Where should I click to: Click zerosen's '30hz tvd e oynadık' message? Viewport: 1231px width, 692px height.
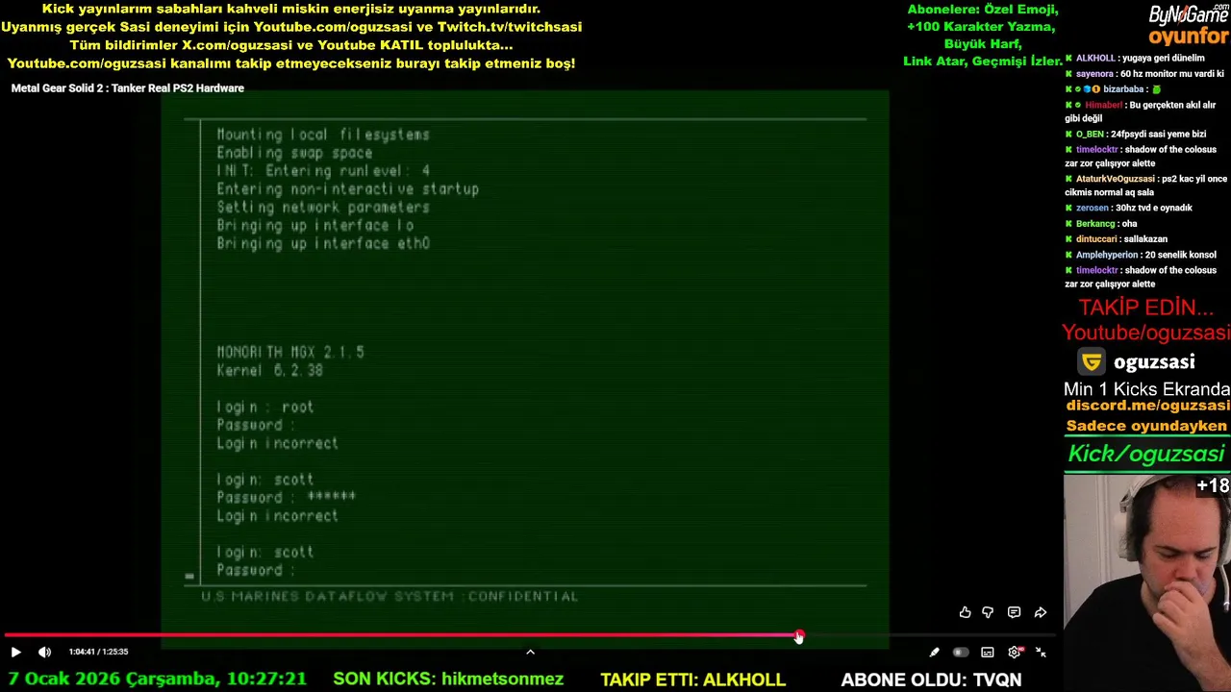[1129, 208]
